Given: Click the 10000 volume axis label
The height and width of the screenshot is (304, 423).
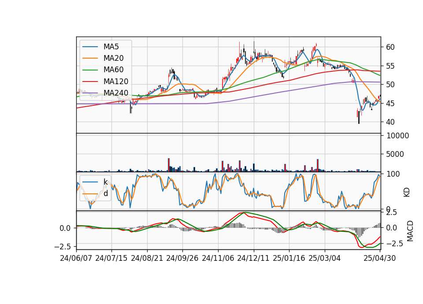Looking at the screenshot, I should (397, 136).
